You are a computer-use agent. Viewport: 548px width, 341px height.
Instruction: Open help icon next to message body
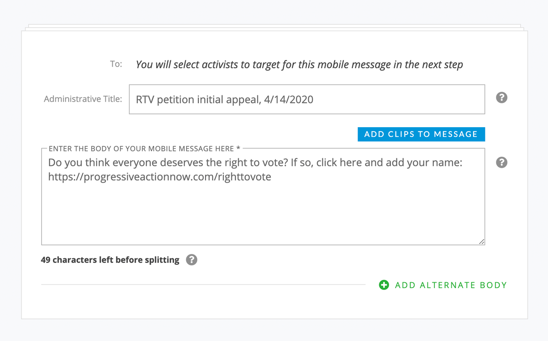tap(501, 162)
